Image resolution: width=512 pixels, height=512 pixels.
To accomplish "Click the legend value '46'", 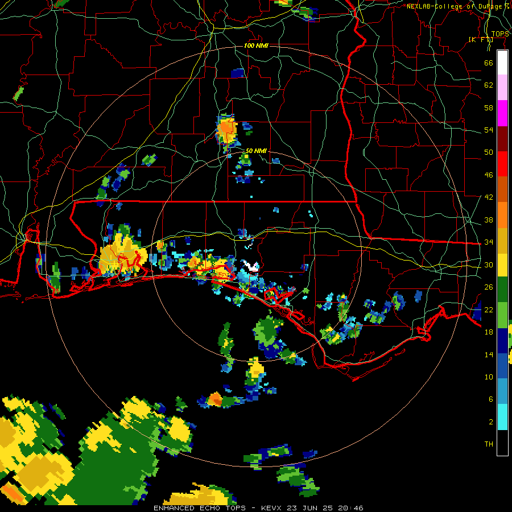I will coord(489,175).
